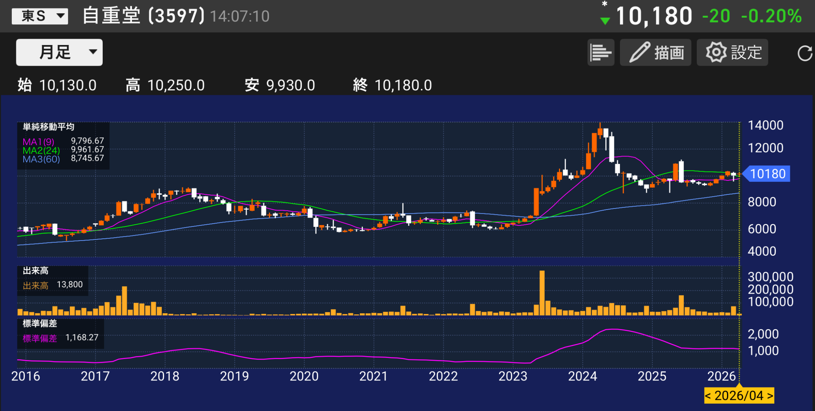This screenshot has width=815, height=411.
Task: Open the price-by-volume list icon
Action: [x=601, y=52]
